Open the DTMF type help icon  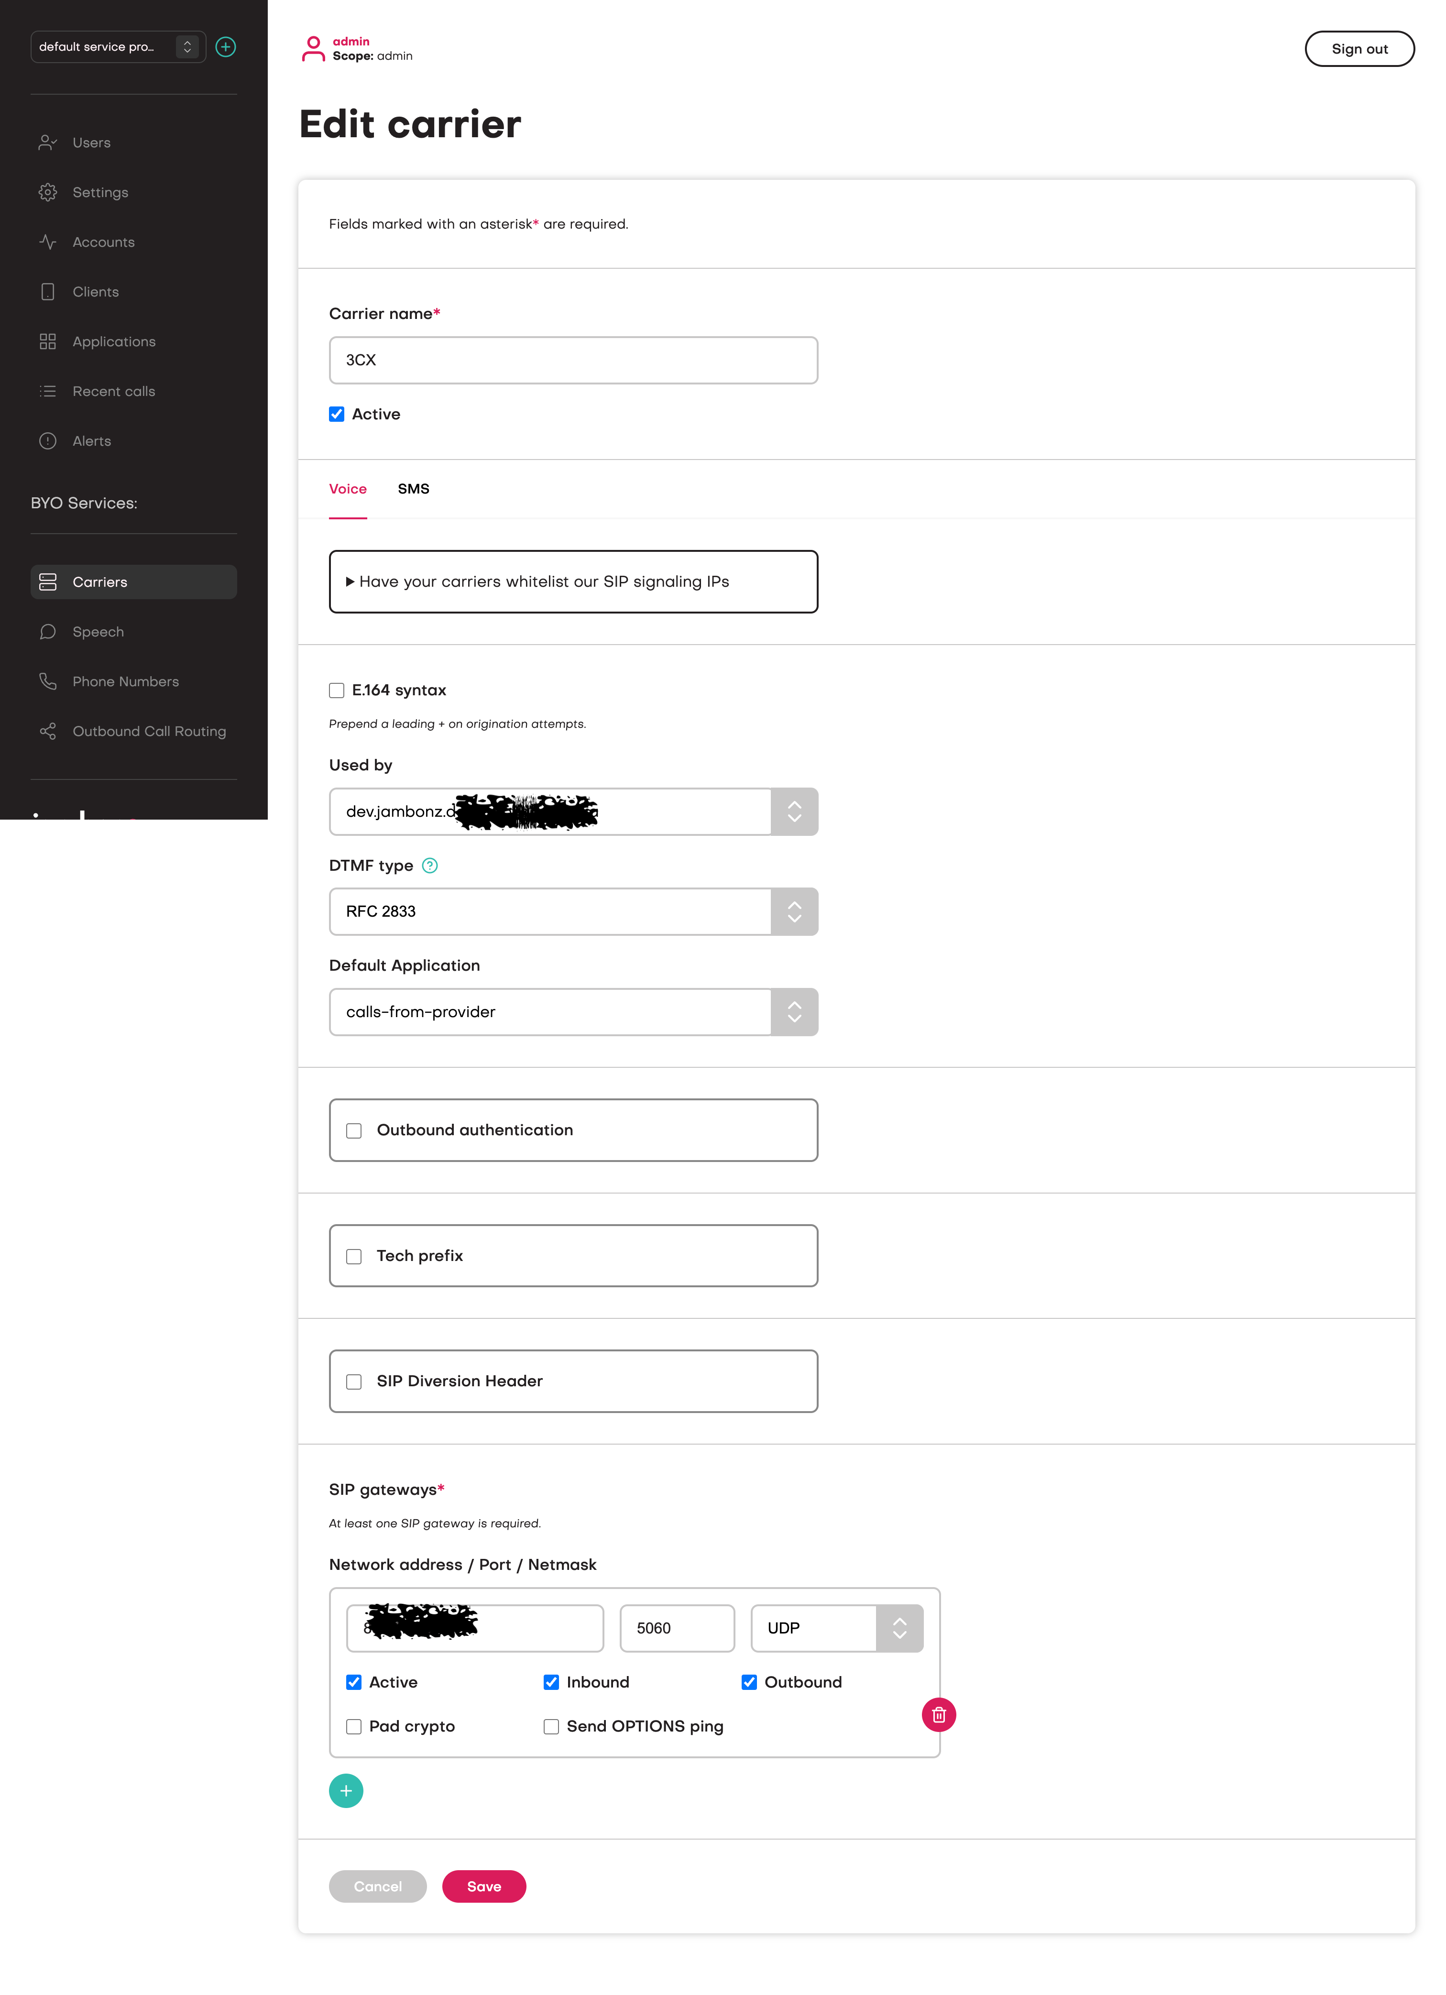pyautogui.click(x=429, y=865)
